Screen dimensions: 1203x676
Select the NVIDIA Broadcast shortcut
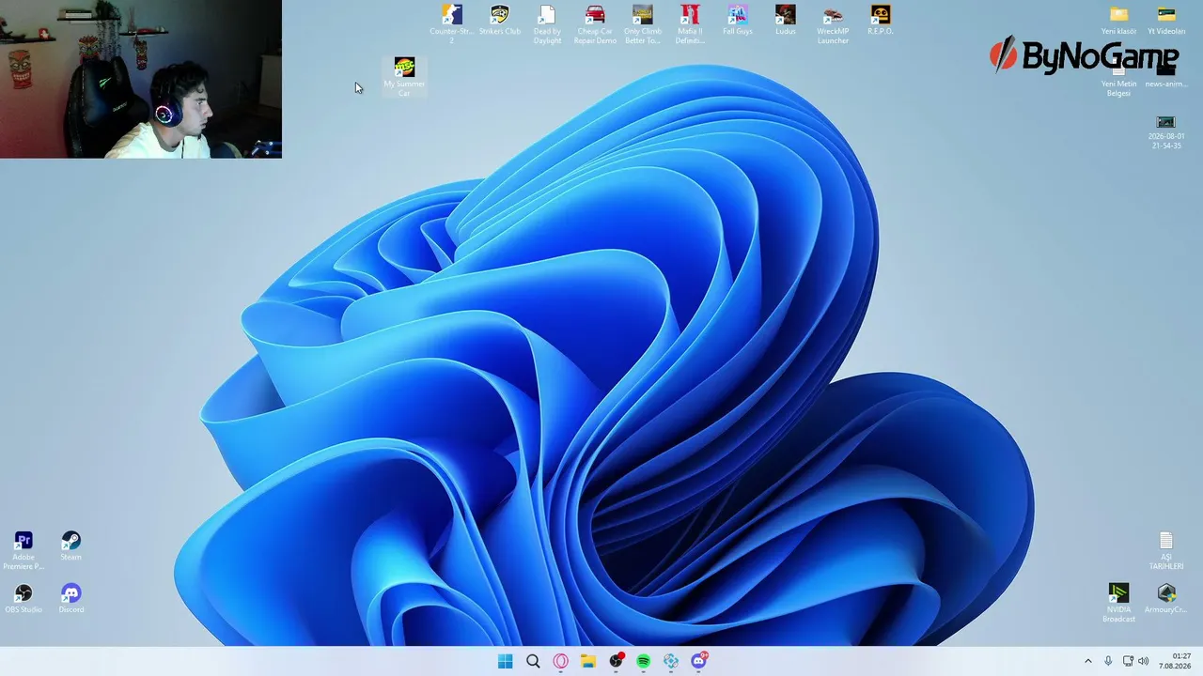tap(1118, 603)
